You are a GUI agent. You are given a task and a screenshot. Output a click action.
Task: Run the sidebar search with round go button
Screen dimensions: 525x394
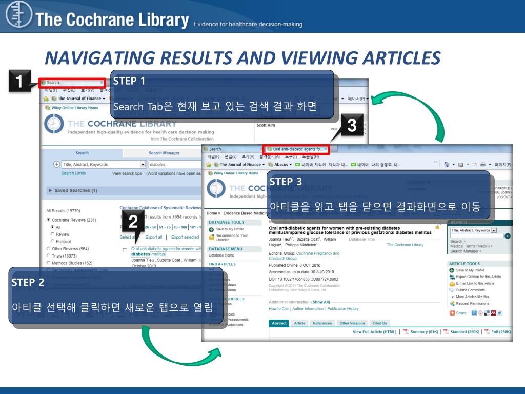(x=508, y=236)
